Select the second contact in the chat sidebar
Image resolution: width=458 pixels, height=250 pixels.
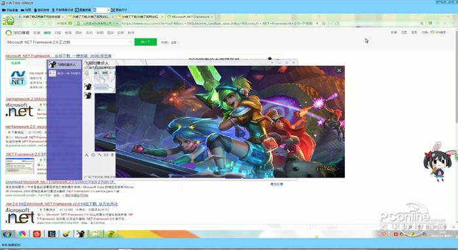tap(64, 73)
